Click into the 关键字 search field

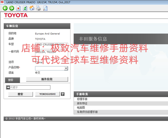(28, 87)
